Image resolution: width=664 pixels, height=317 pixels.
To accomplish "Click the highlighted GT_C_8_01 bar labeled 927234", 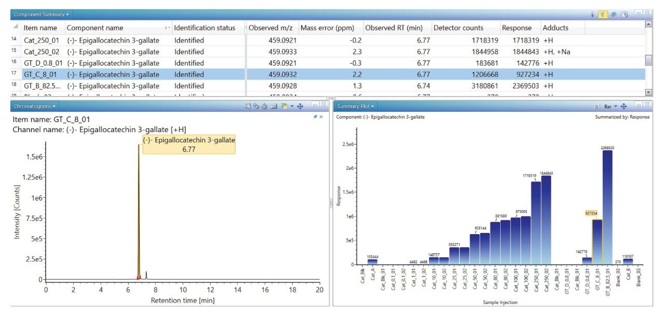I will click(x=597, y=242).
